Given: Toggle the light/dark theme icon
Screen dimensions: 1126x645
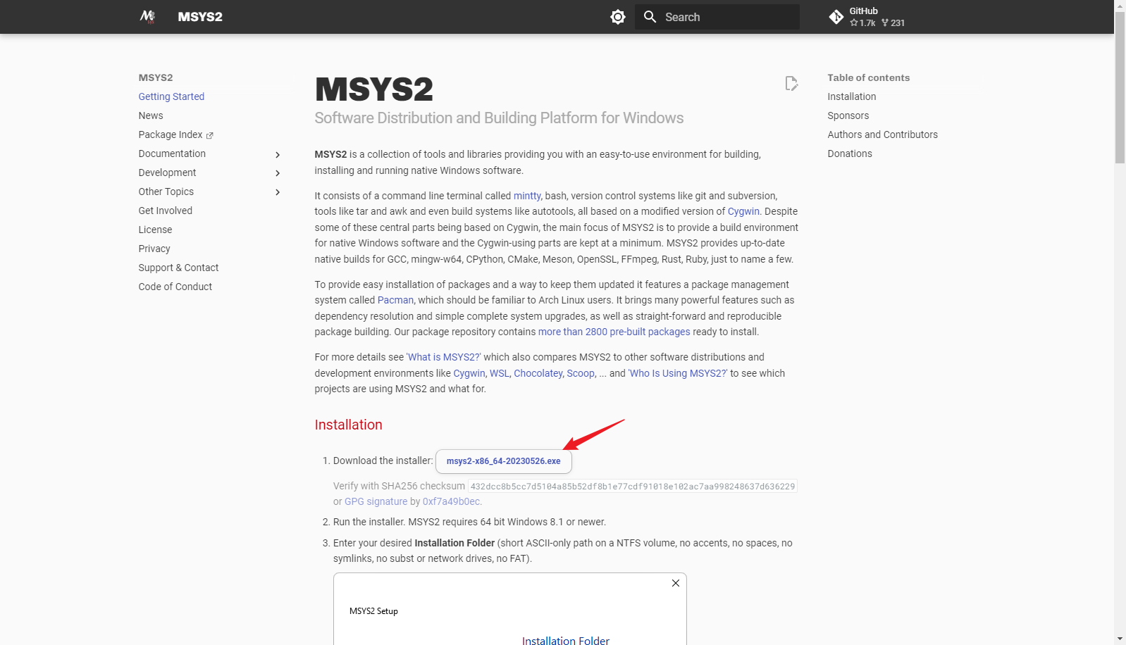Looking at the screenshot, I should coord(618,17).
